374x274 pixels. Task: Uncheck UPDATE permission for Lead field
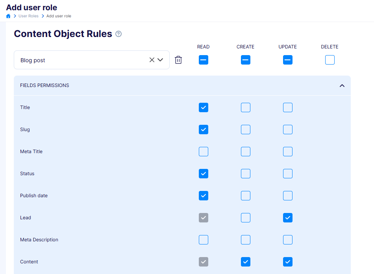pyautogui.click(x=288, y=218)
